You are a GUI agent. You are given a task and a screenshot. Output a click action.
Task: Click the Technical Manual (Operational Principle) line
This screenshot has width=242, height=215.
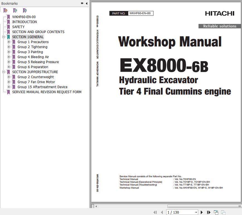(141, 182)
